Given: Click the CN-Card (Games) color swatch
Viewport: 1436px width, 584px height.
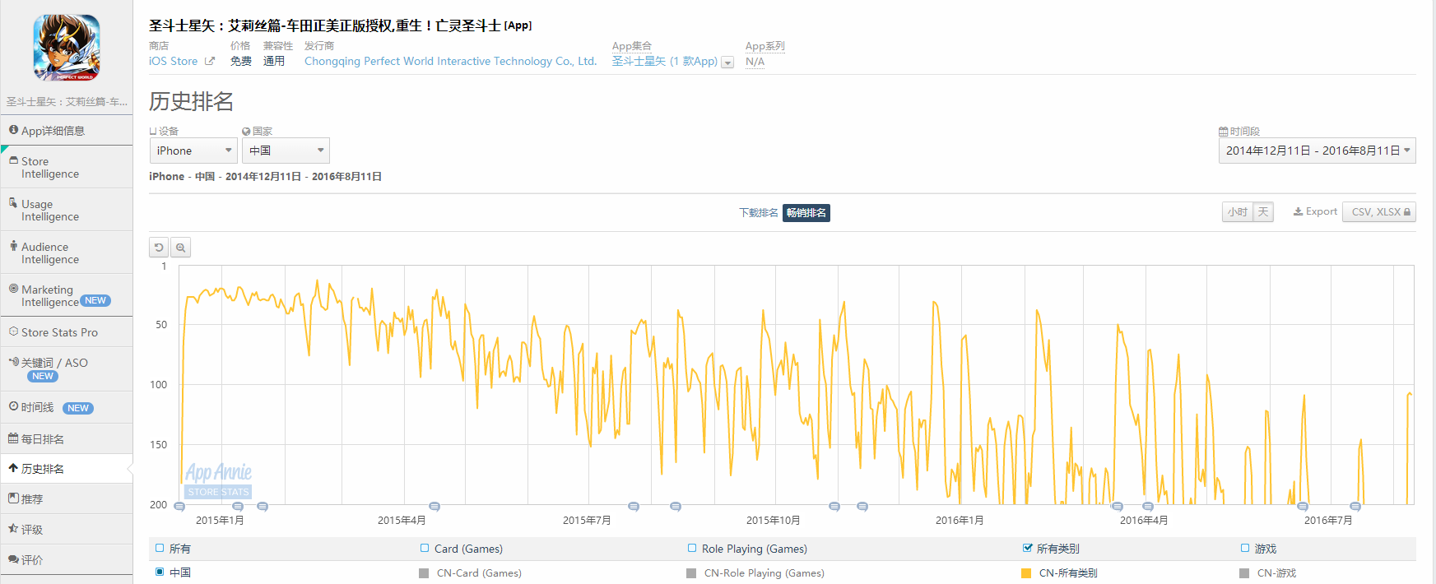Looking at the screenshot, I should [x=424, y=573].
